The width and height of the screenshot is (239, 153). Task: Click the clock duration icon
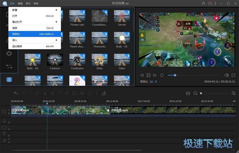pos(90,93)
